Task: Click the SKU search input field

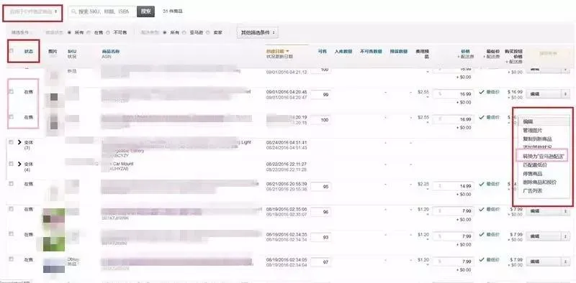Action: (x=102, y=11)
